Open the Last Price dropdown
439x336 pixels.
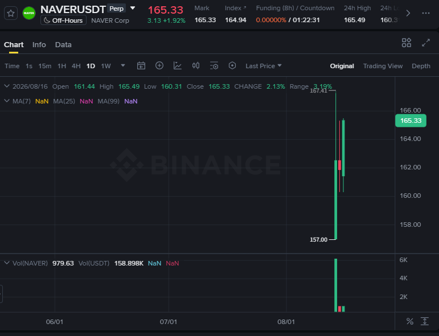(x=264, y=66)
